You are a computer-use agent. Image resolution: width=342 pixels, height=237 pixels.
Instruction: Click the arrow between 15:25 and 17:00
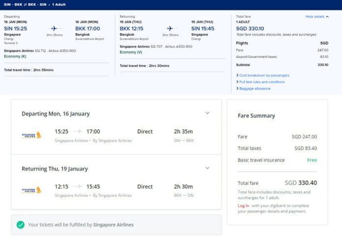click(x=77, y=132)
